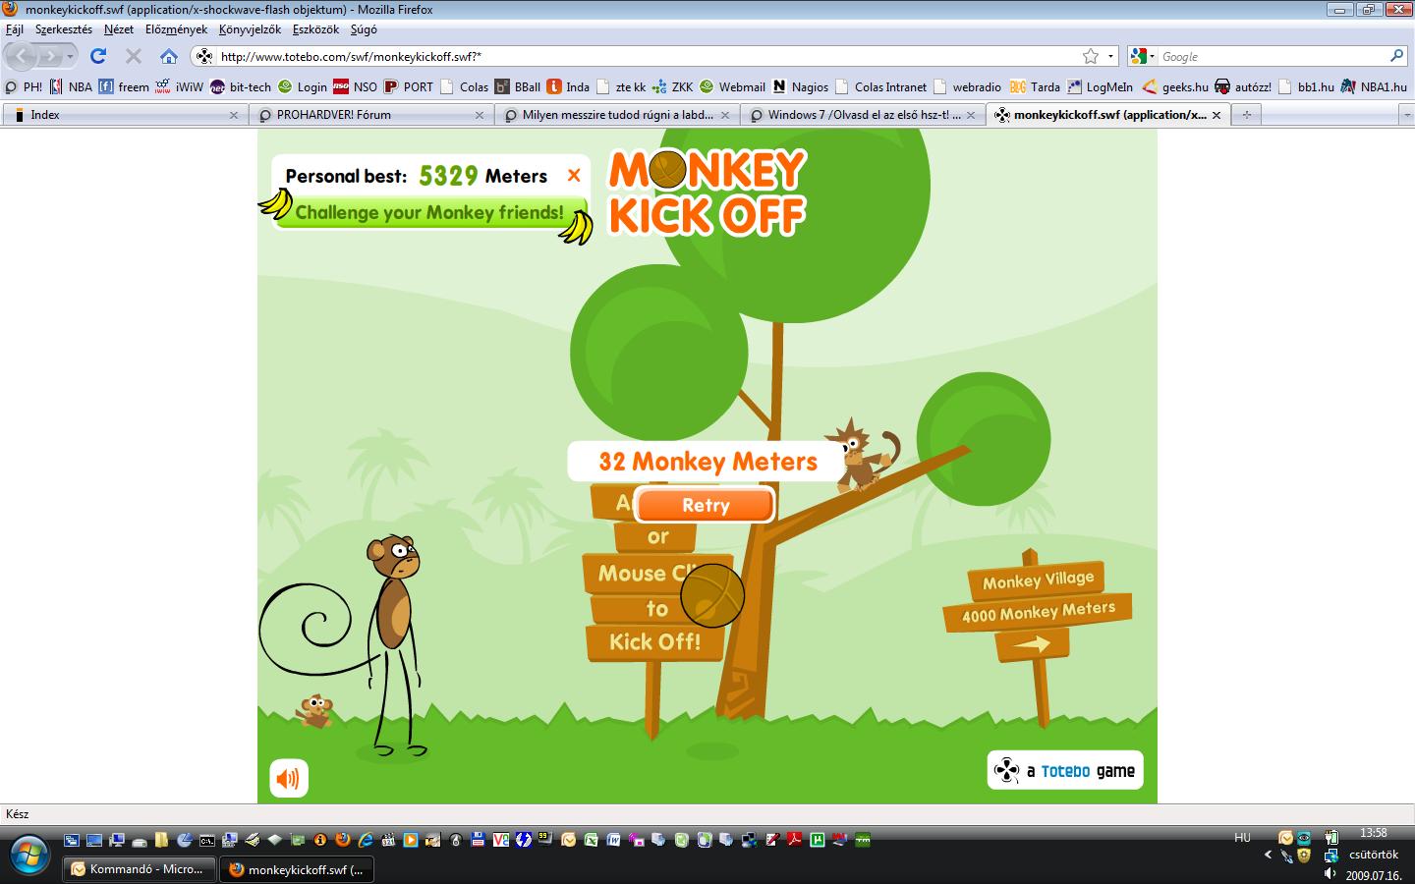Screen dimensions: 1415x884
Task: Open the Könyvjelzők menu
Action: 250,29
